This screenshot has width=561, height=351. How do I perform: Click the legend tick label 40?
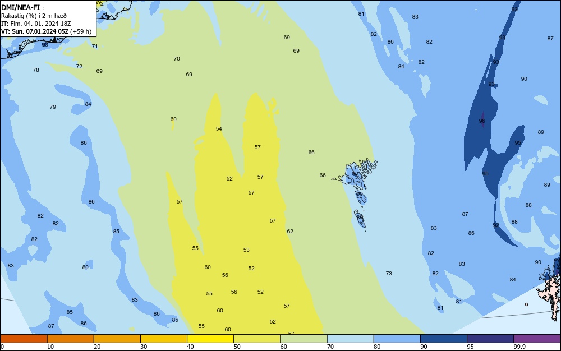pyautogui.click(x=190, y=347)
